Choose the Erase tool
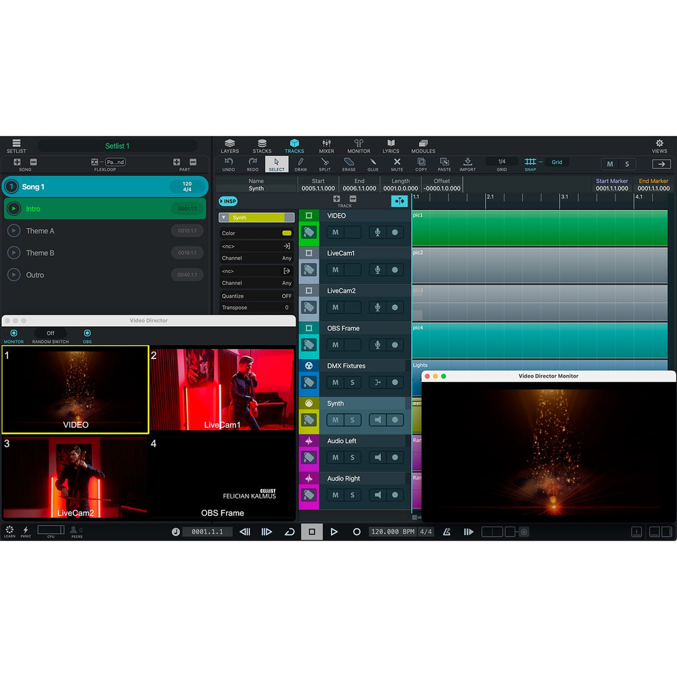The height and width of the screenshot is (677, 677). pos(349,164)
